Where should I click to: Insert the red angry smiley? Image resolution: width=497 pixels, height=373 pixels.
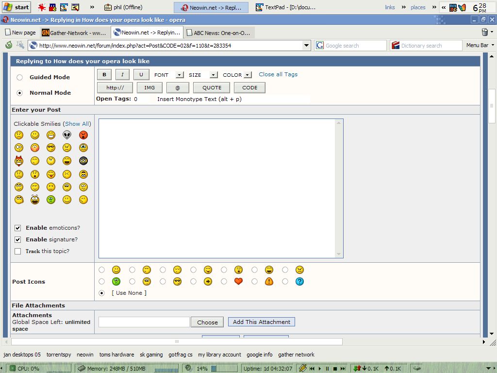pyautogui.click(x=83, y=135)
